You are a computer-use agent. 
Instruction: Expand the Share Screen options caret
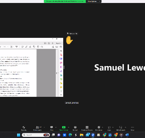tap(68, 127)
